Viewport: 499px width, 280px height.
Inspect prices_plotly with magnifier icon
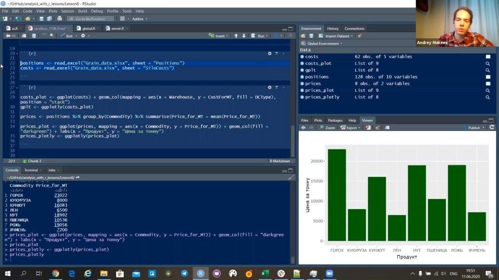488,97
